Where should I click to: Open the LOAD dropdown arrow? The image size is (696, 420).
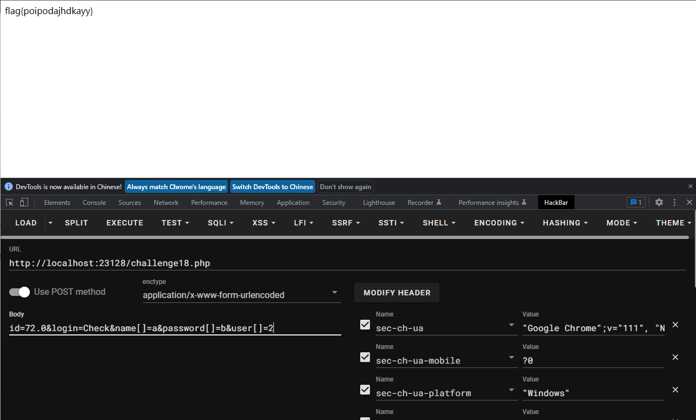50,223
